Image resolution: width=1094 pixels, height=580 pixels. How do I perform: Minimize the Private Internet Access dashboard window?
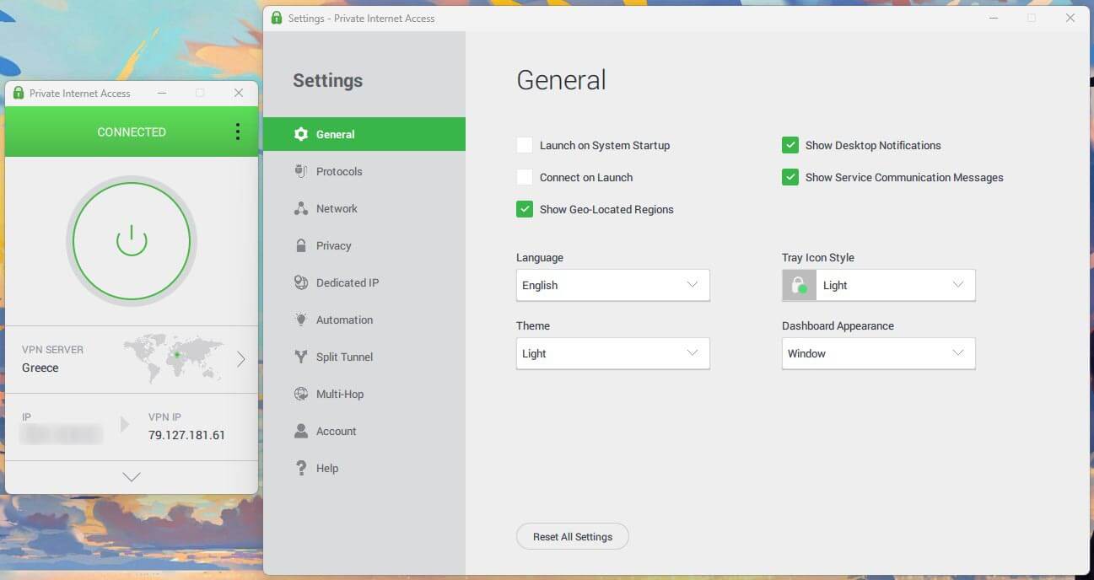pos(162,93)
